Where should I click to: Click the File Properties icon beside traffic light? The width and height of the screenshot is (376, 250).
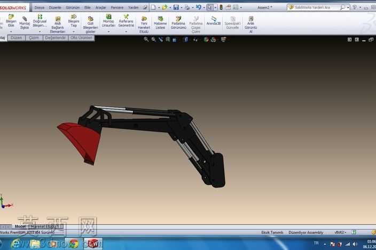(228, 7)
